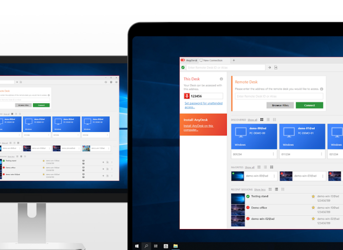The width and height of the screenshot is (343, 250).
Task: Switch Discovered to list view on laptop
Action: coord(268,120)
